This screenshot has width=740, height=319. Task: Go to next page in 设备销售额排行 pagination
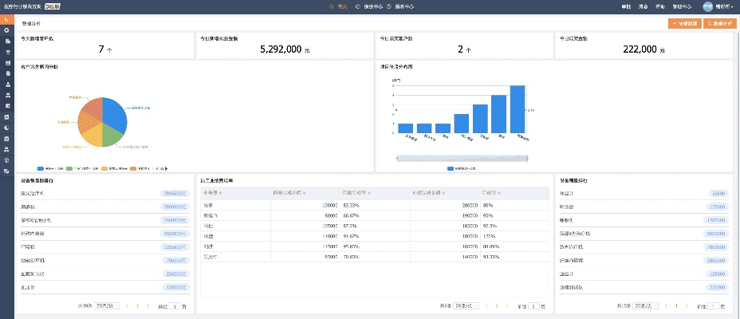point(148,305)
